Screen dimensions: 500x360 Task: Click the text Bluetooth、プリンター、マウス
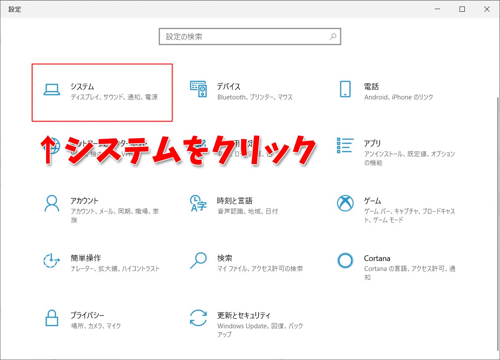pyautogui.click(x=255, y=97)
